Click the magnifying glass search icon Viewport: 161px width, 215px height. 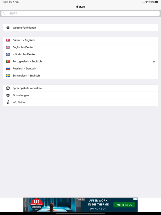point(4,14)
